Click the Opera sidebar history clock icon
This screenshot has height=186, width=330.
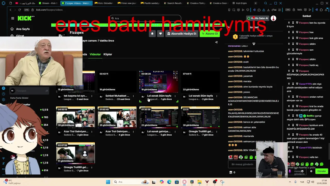[x=3, y=94]
